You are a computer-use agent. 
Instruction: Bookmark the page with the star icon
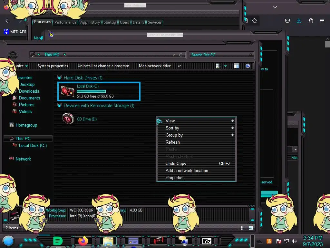[255, 21]
